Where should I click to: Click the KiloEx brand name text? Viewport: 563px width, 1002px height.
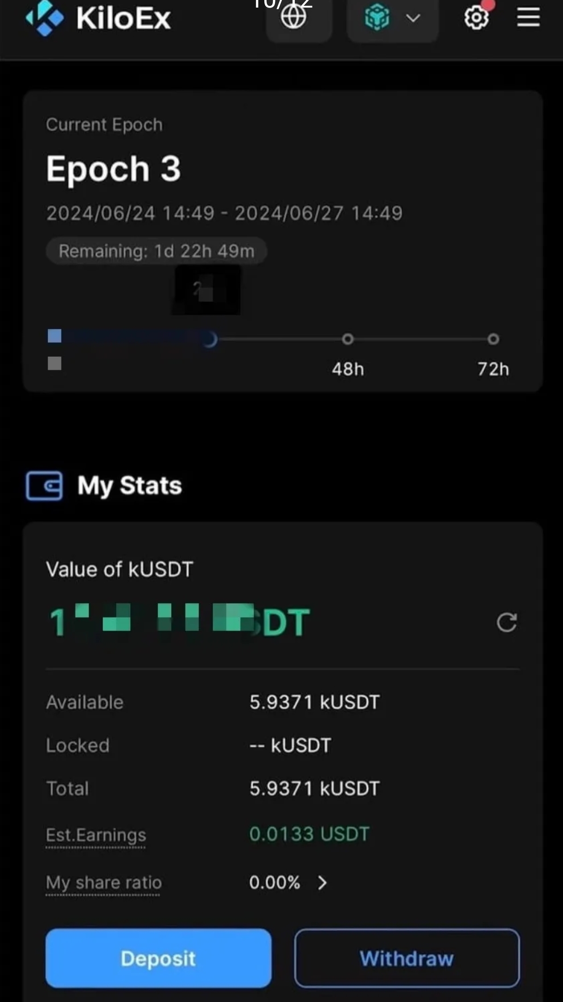(x=123, y=18)
